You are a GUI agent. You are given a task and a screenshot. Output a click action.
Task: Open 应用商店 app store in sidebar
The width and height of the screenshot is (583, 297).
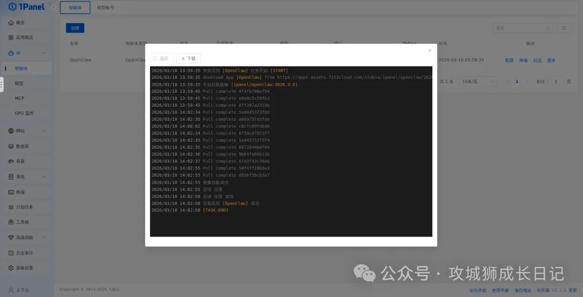(24, 38)
